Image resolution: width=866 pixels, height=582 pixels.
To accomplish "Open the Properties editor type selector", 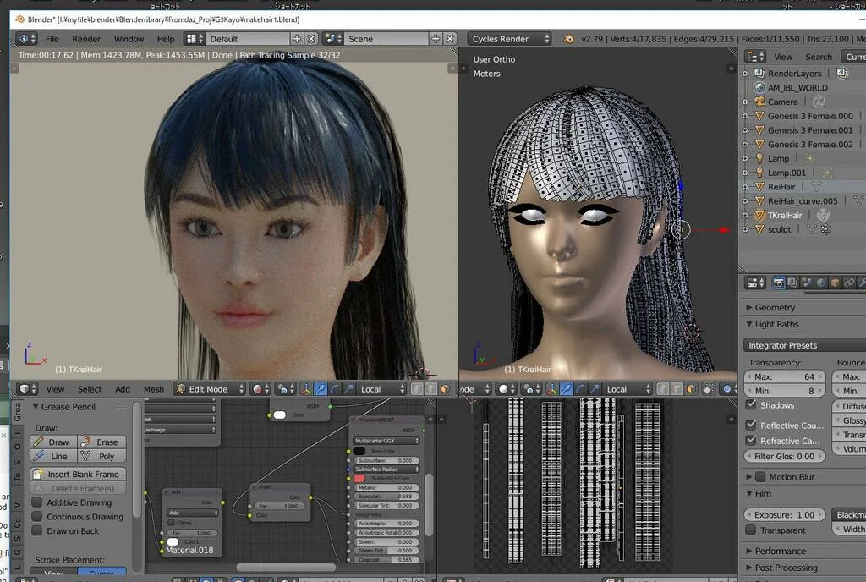I will [x=755, y=283].
